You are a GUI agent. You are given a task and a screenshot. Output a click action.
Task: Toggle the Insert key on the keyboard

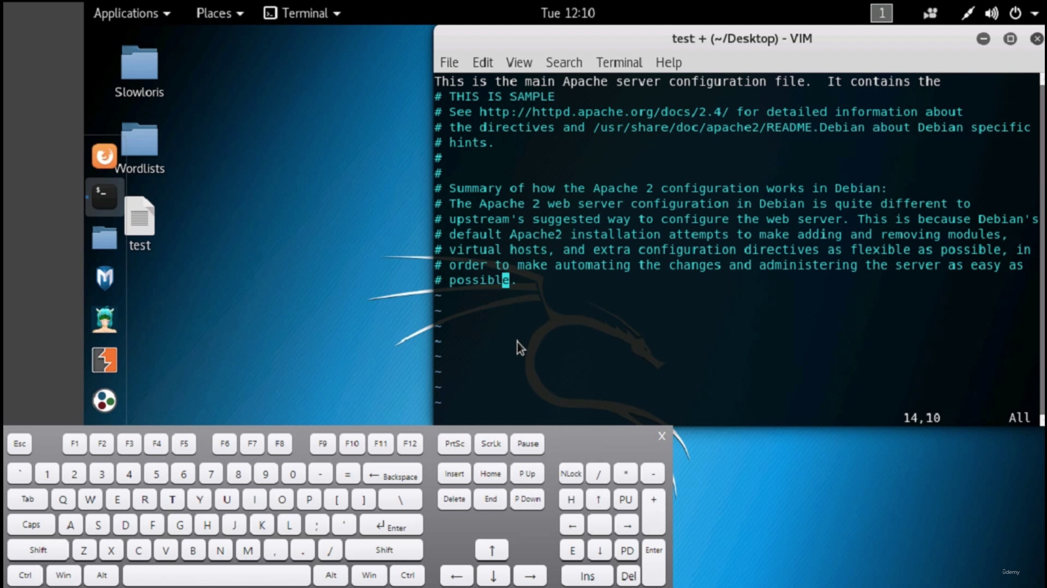coord(454,474)
